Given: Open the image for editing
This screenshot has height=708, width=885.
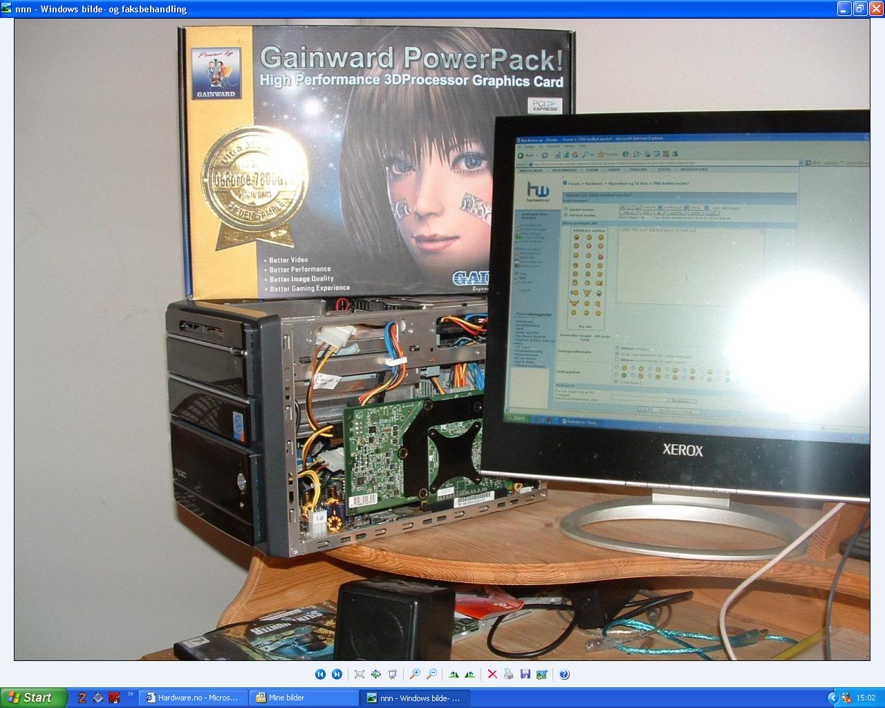Looking at the screenshot, I should point(542,674).
